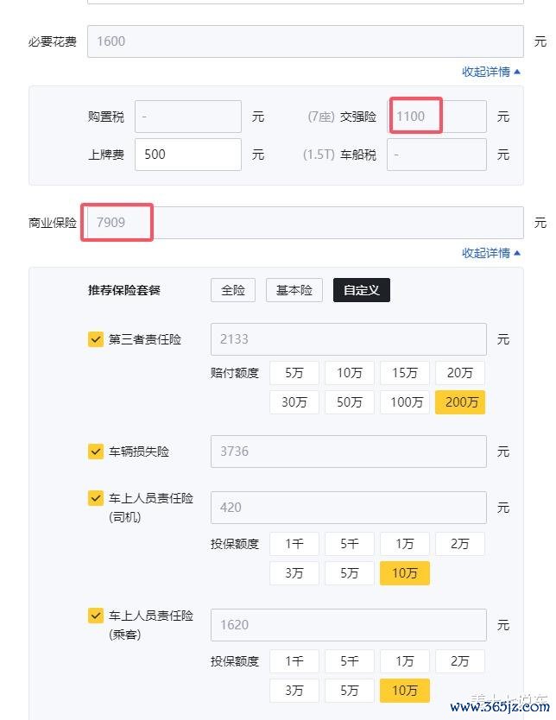Choose 1千 driver 投保额度
Viewport: 556px width, 720px height.
coord(294,544)
